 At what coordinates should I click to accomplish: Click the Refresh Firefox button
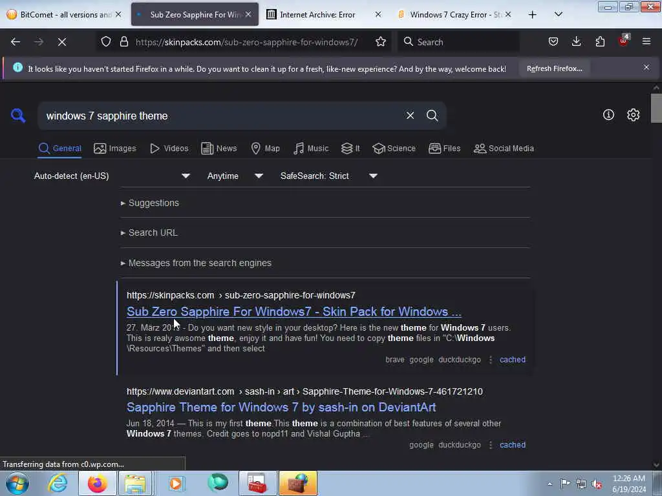coord(554,68)
